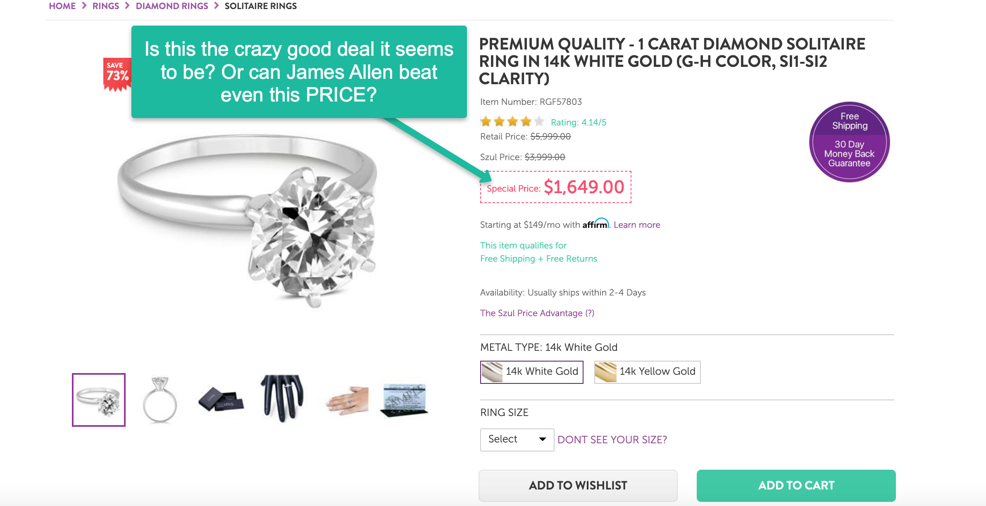Click the Affirm logo
This screenshot has width=986, height=506.
595,224
